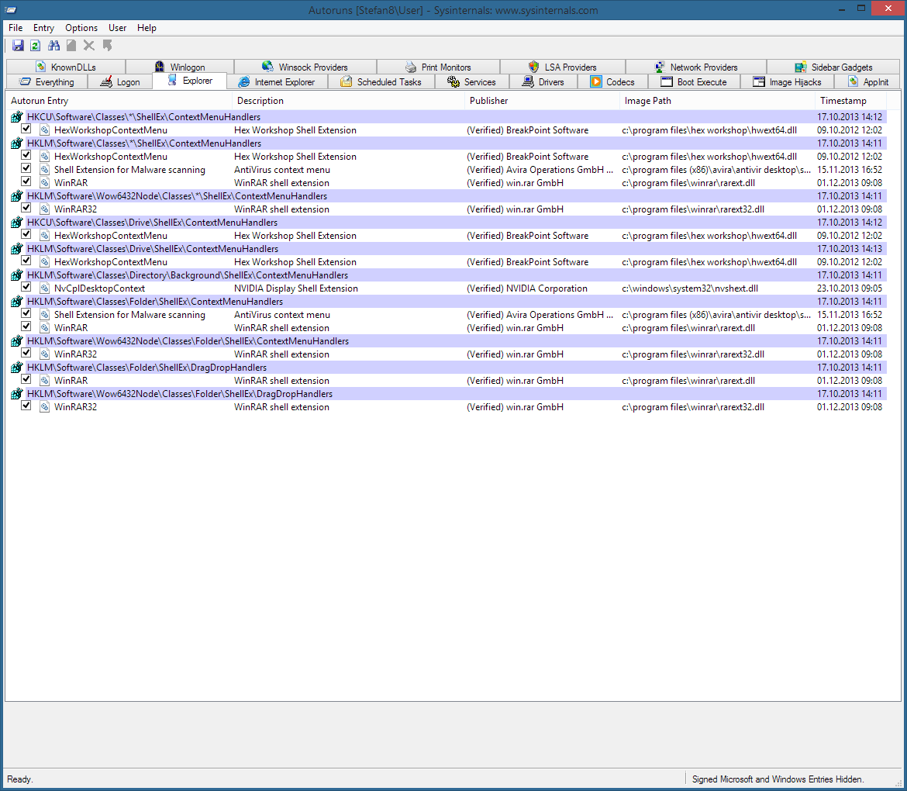Open the Network Providers tab

click(x=696, y=67)
